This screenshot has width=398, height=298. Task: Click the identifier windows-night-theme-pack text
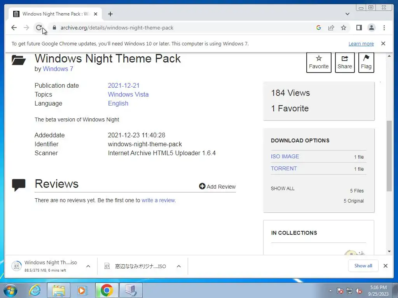145,144
